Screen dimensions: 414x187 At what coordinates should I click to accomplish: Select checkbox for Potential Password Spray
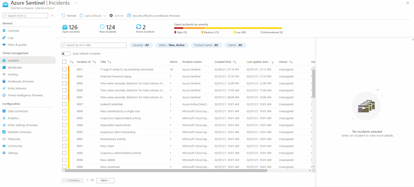point(64,76)
